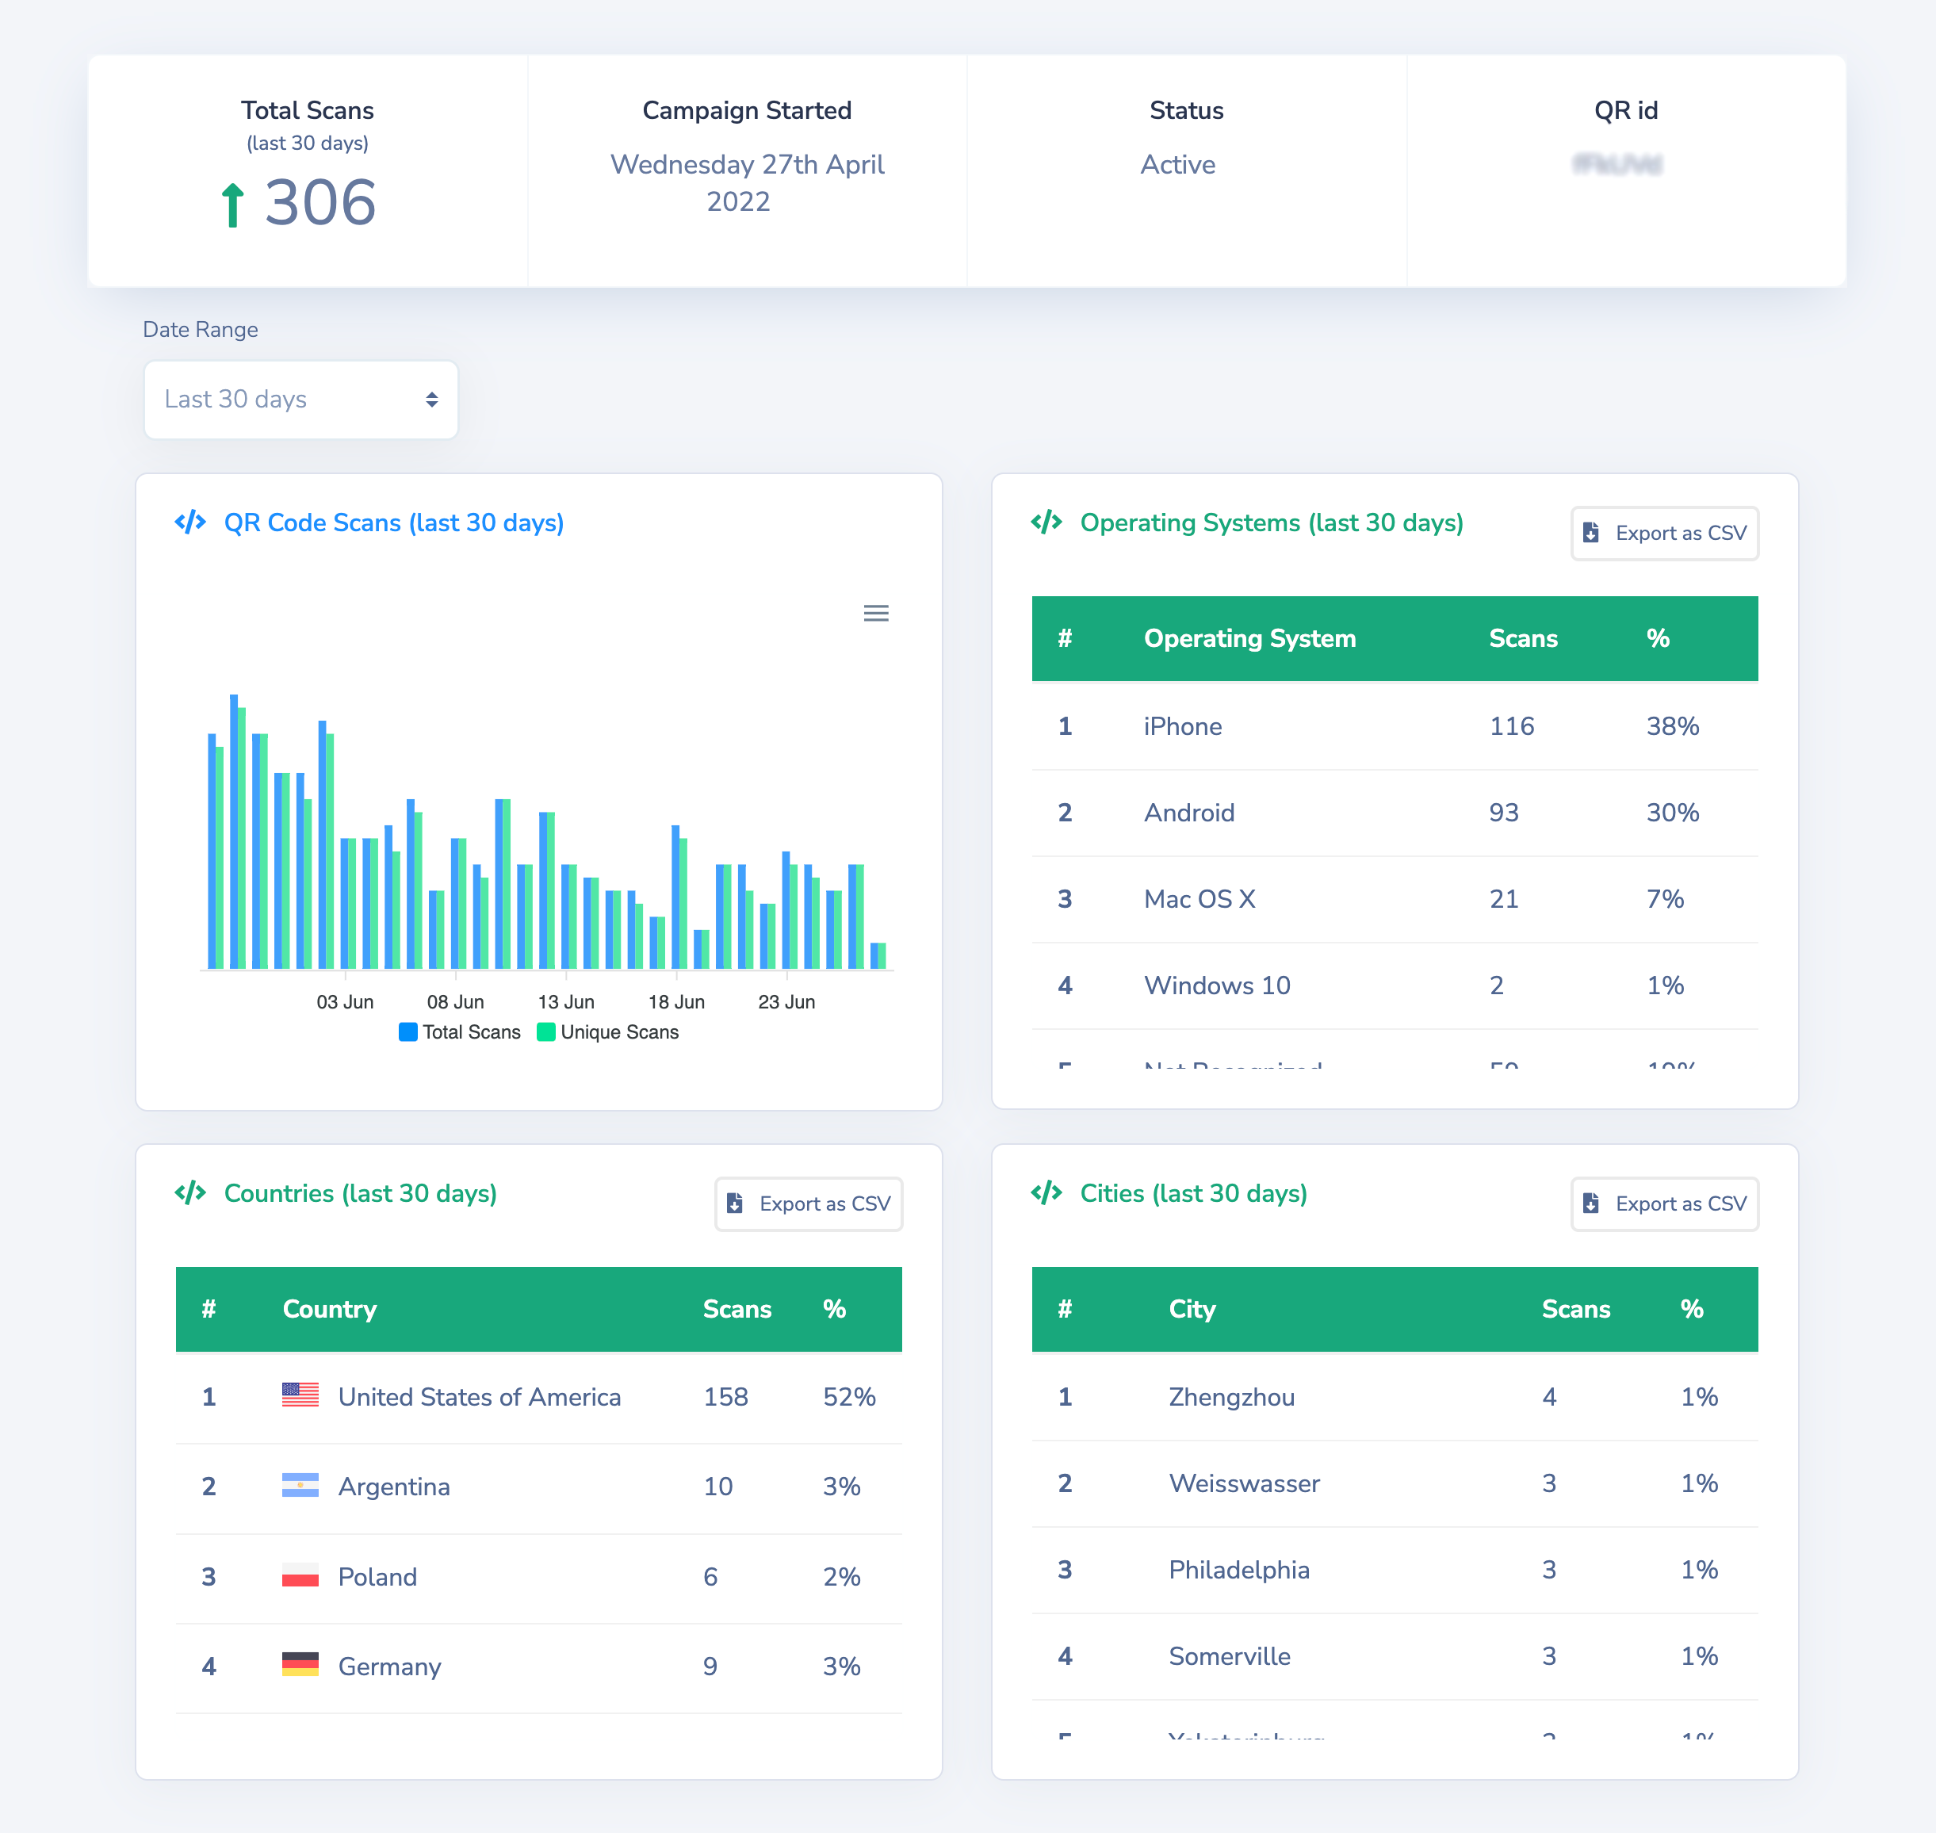This screenshot has height=1833, width=1936.
Task: Click the Operating Systems (last 30 days) title
Action: pos(1271,522)
